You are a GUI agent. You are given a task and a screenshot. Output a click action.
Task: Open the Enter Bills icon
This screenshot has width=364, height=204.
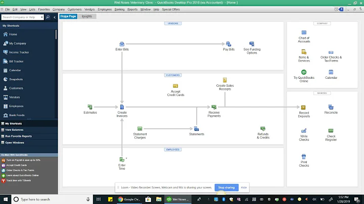pos(122,44)
